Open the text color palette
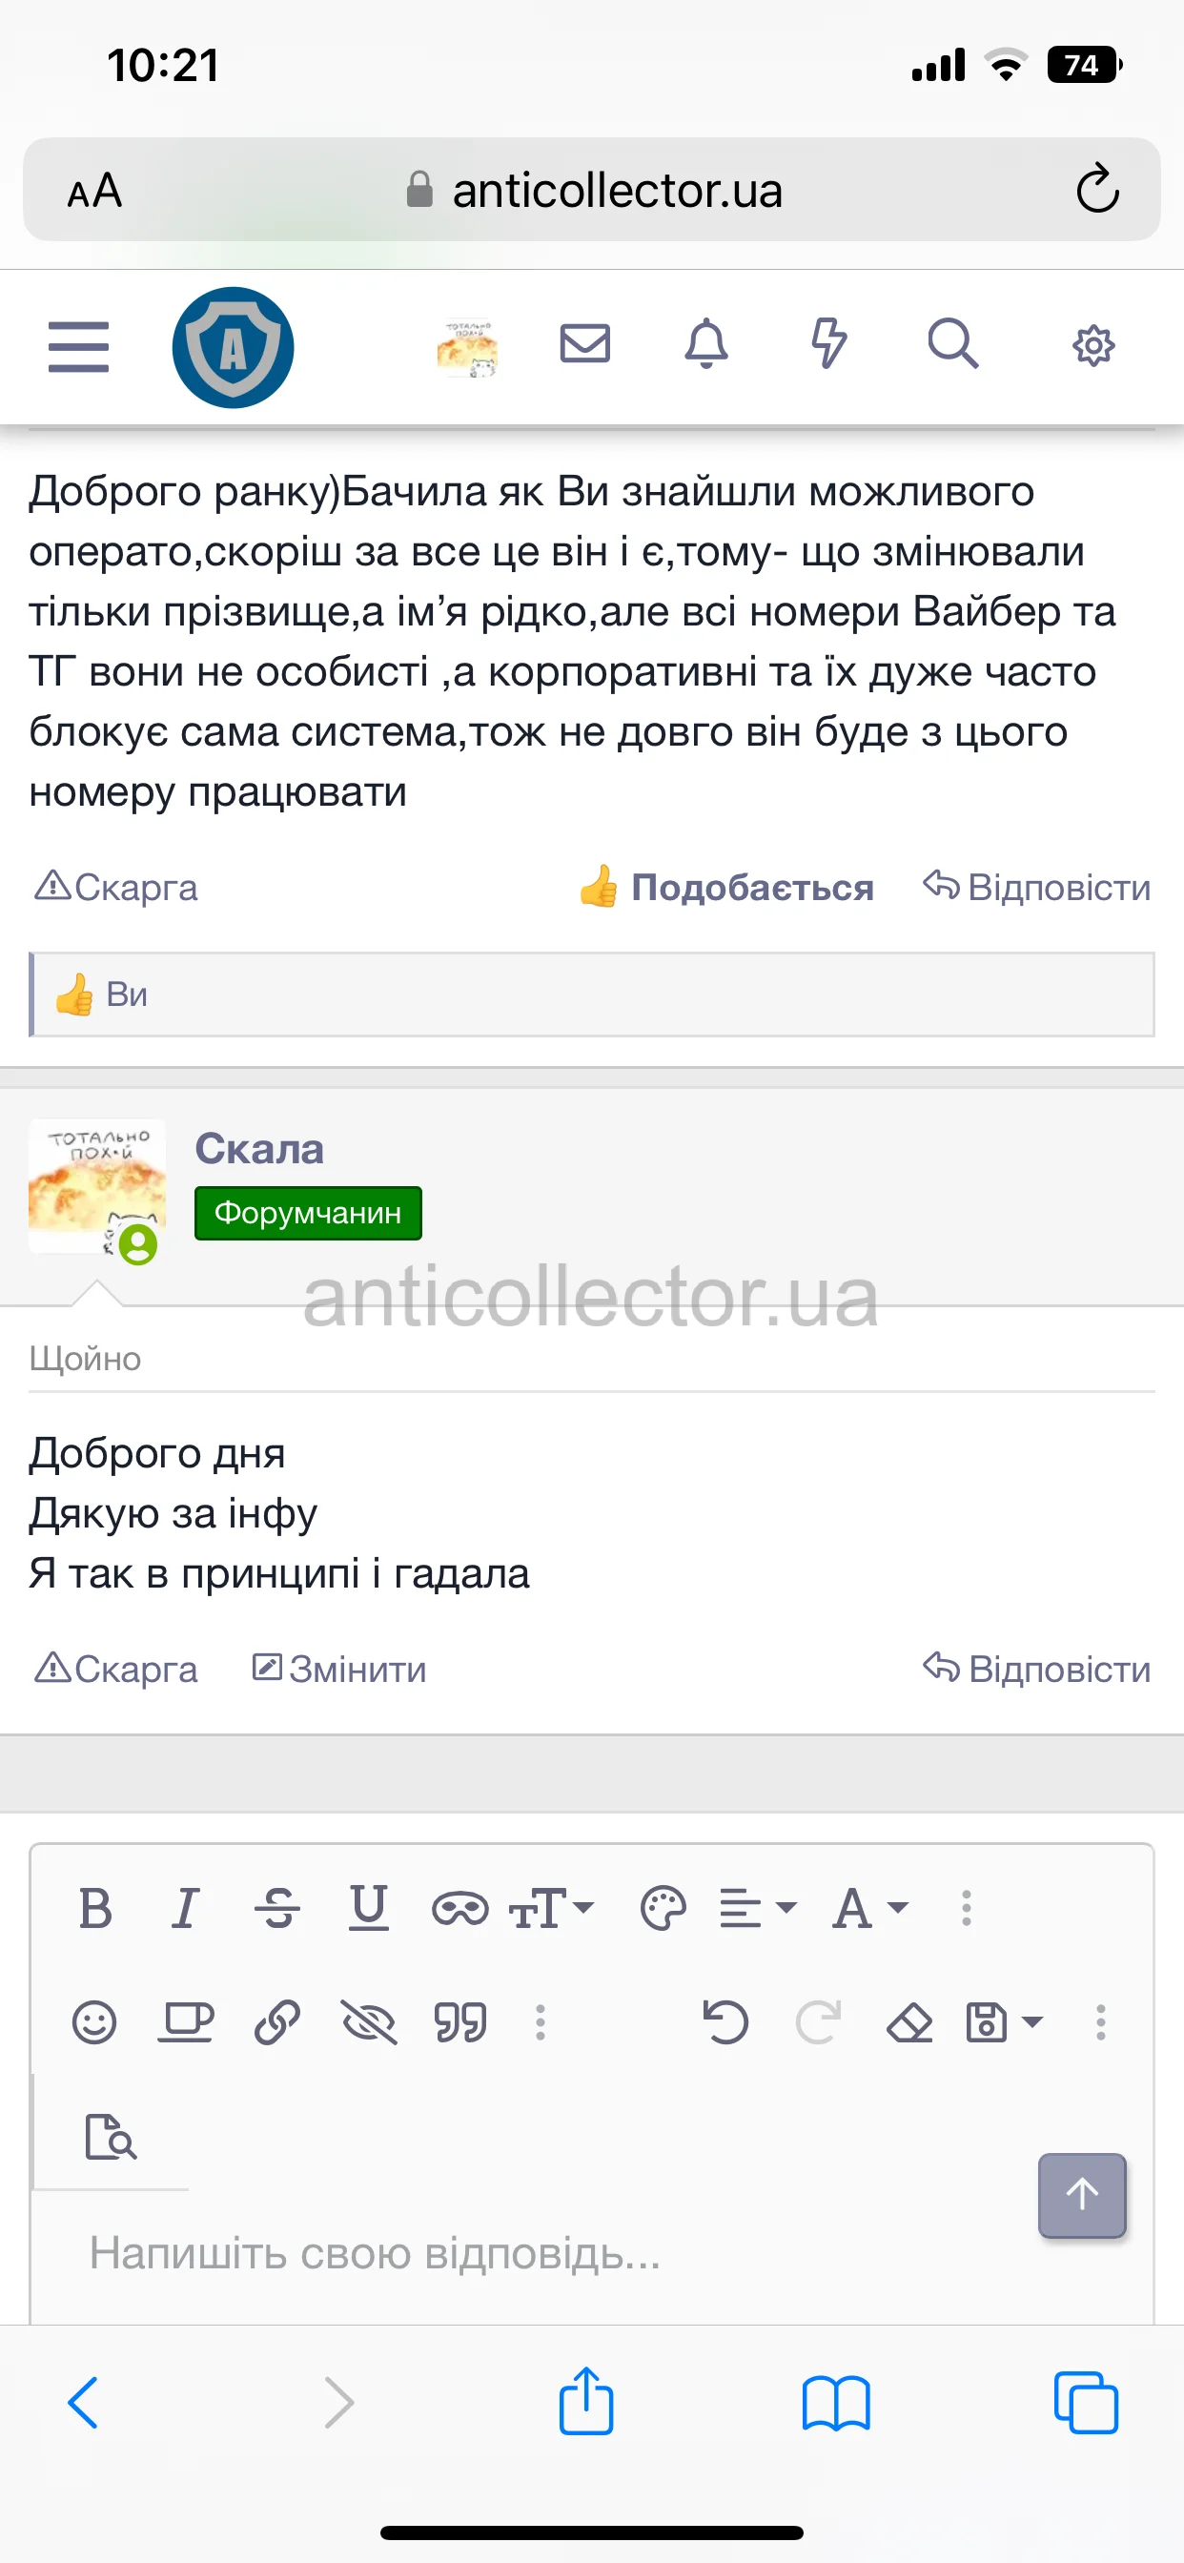 [x=663, y=1908]
